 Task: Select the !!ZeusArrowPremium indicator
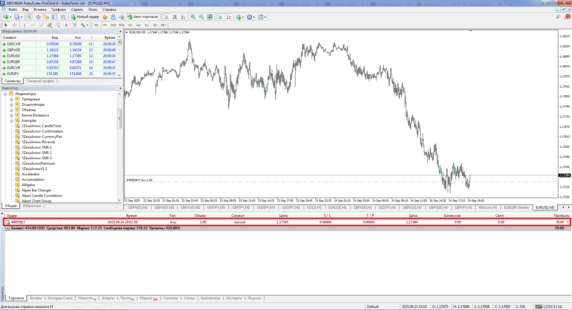click(38, 163)
